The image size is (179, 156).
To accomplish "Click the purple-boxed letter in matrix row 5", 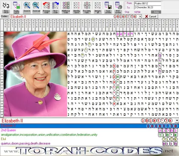I will [x=160, y=55].
